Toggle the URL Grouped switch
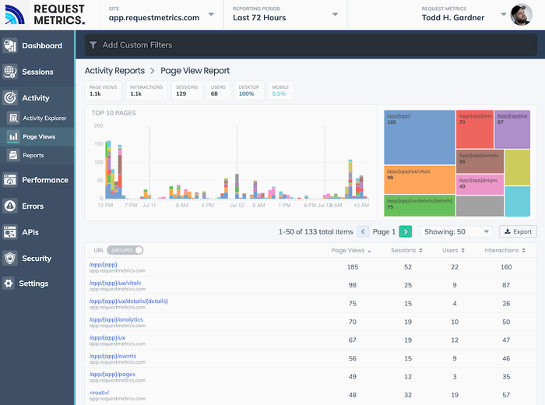The image size is (545, 405). (125, 250)
